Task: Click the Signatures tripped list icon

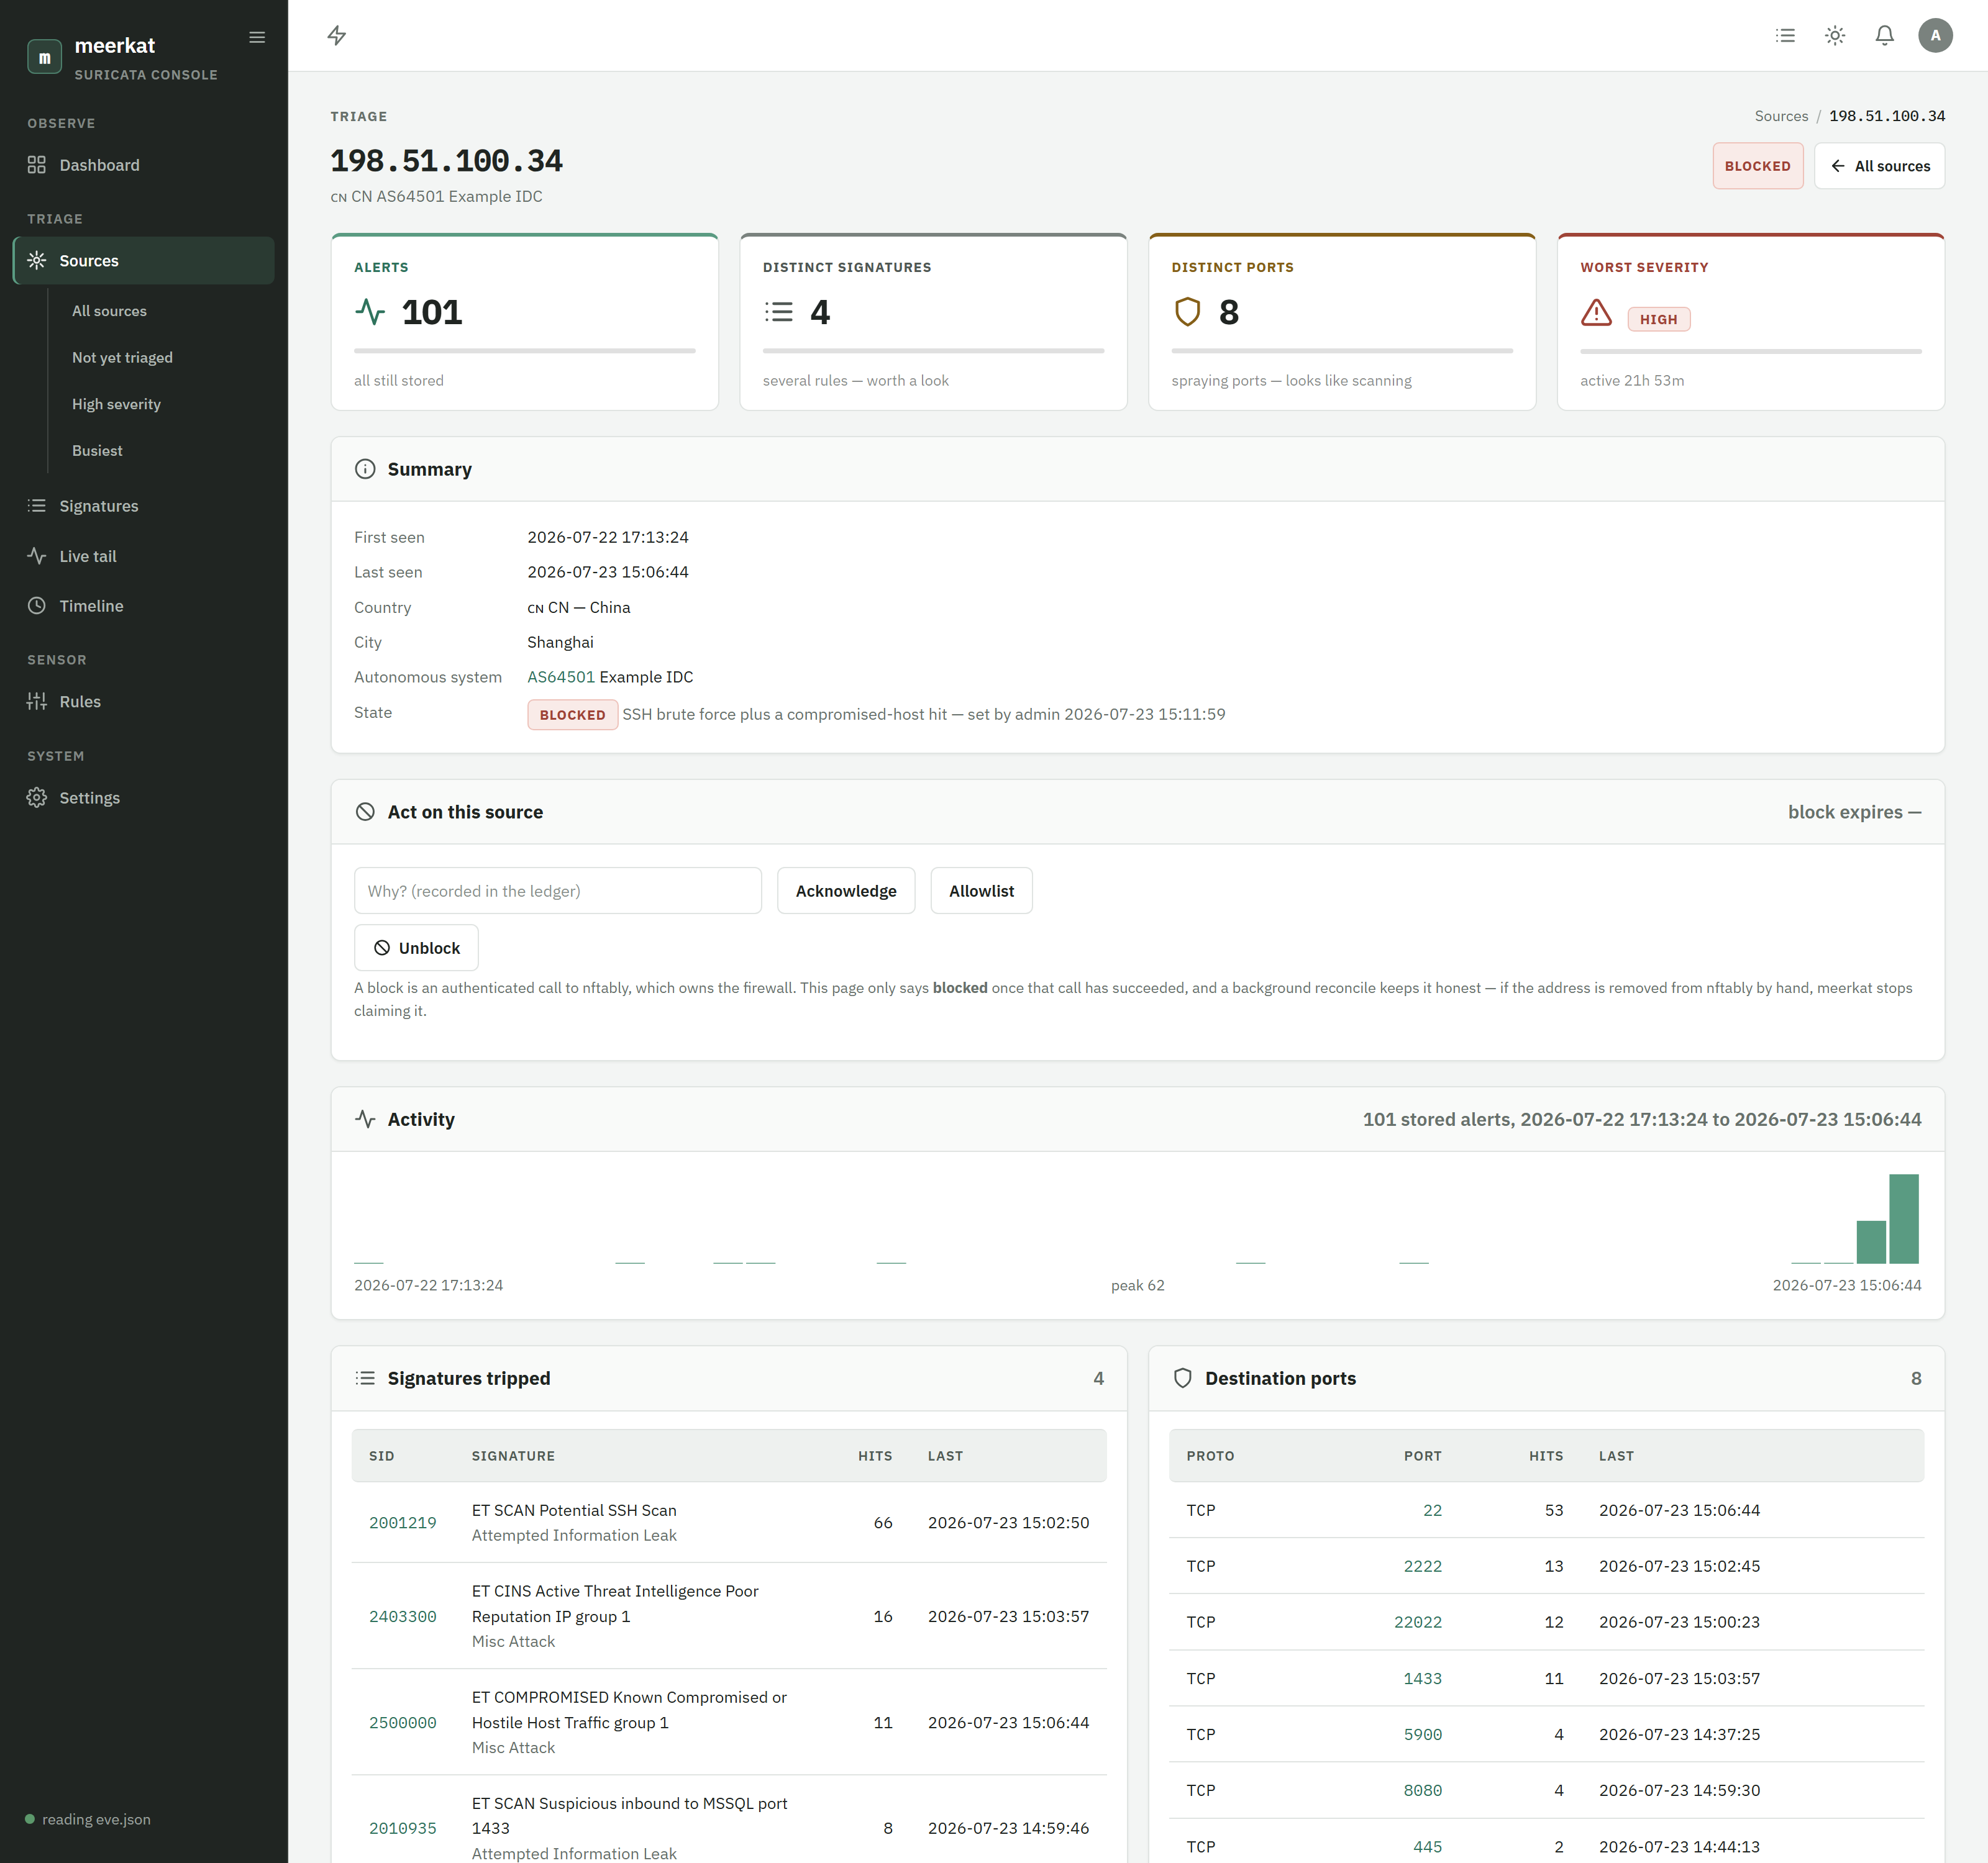Action: click(x=365, y=1378)
